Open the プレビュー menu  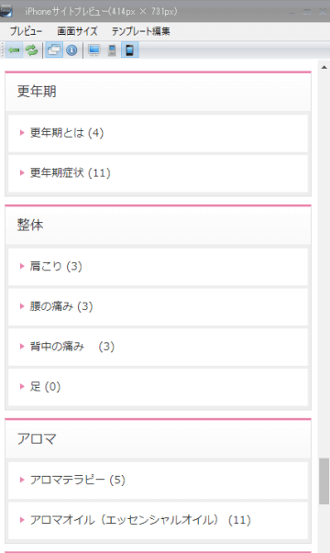(26, 31)
